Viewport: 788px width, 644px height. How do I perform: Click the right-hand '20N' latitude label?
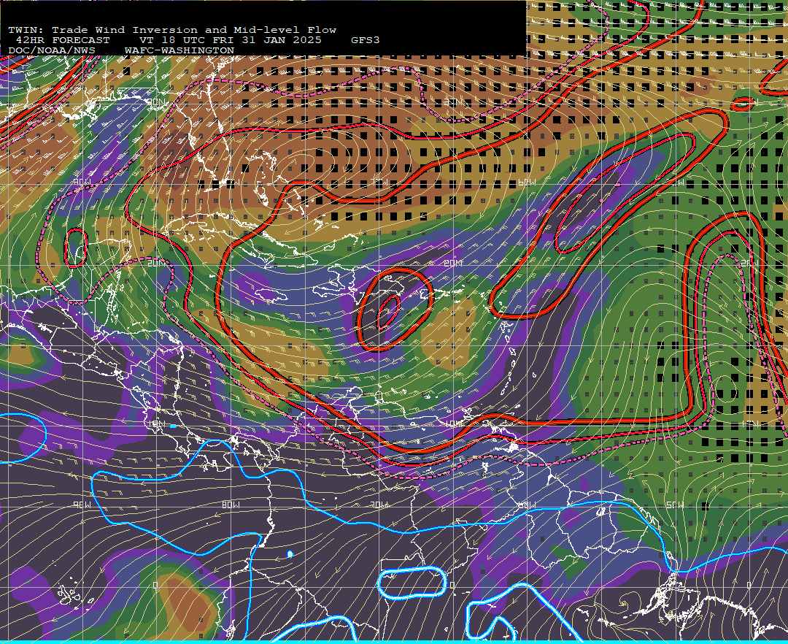coord(750,263)
